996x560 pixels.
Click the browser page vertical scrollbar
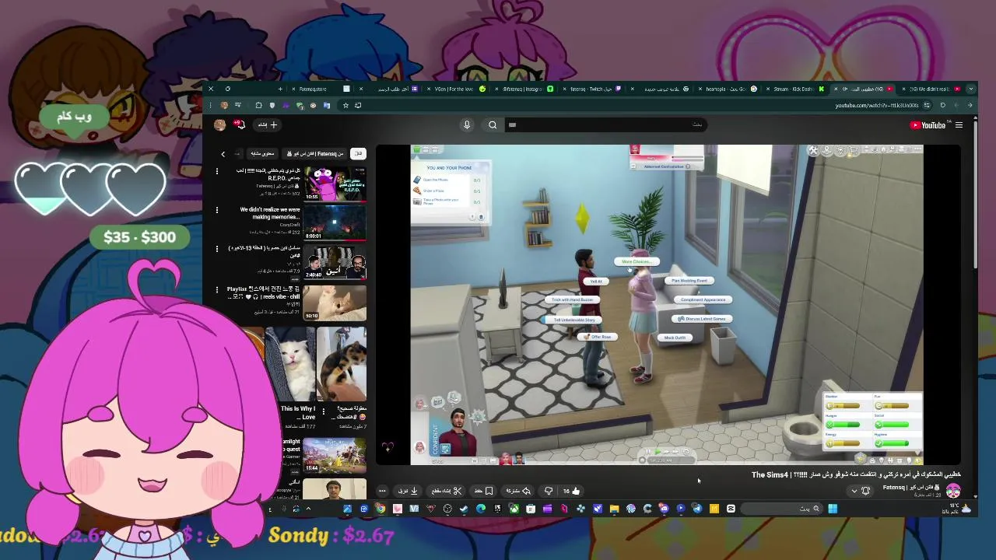point(975,194)
